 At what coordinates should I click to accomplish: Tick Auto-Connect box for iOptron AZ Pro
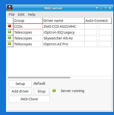(x=98, y=44)
